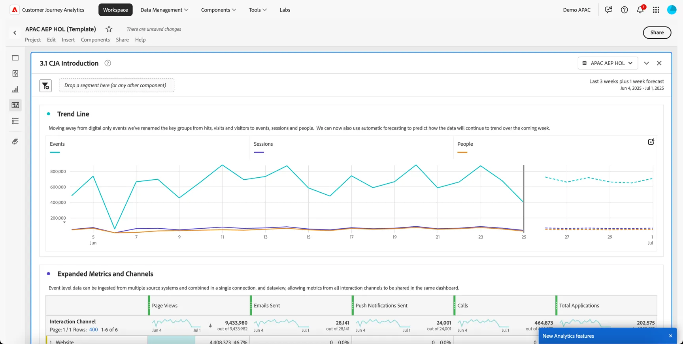
Task: Open the feedback chat icon
Action: [608, 10]
